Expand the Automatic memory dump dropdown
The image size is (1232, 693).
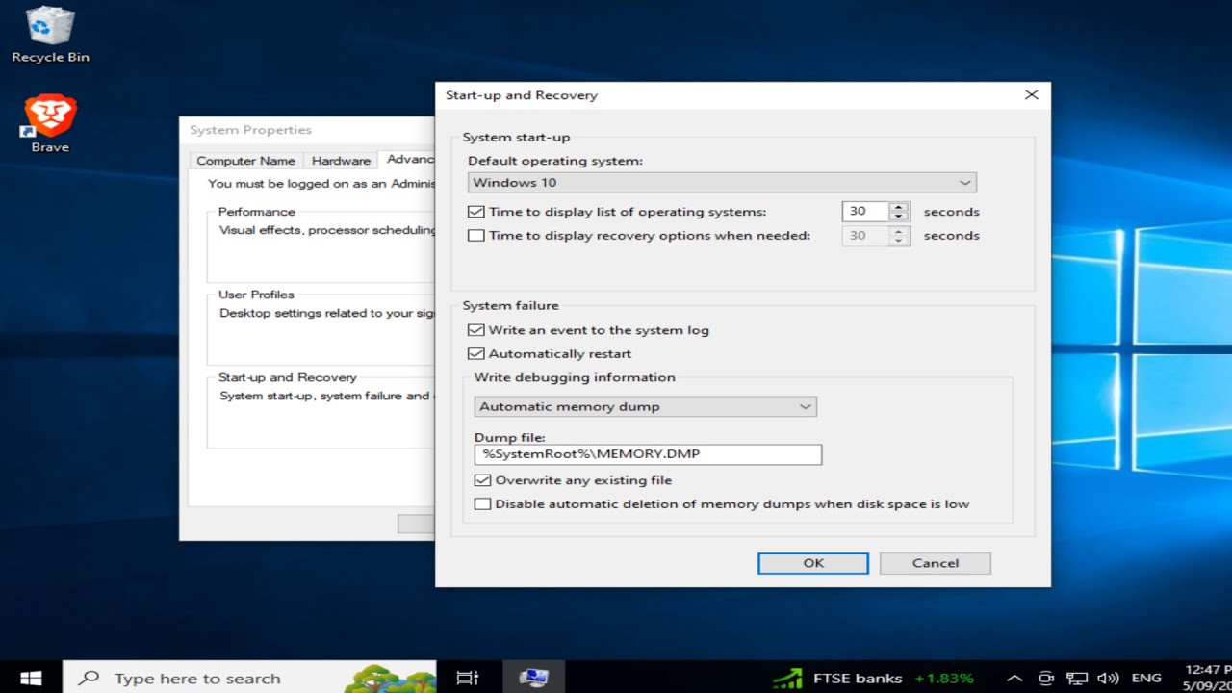pyautogui.click(x=645, y=406)
